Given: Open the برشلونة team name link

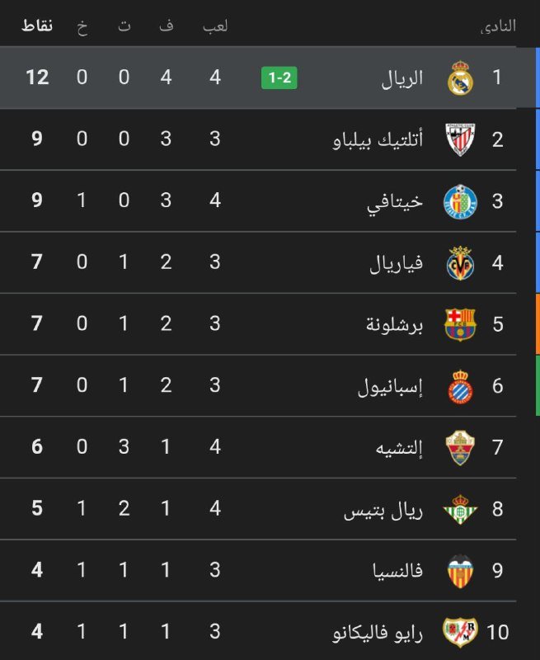Looking at the screenshot, I should click(395, 324).
